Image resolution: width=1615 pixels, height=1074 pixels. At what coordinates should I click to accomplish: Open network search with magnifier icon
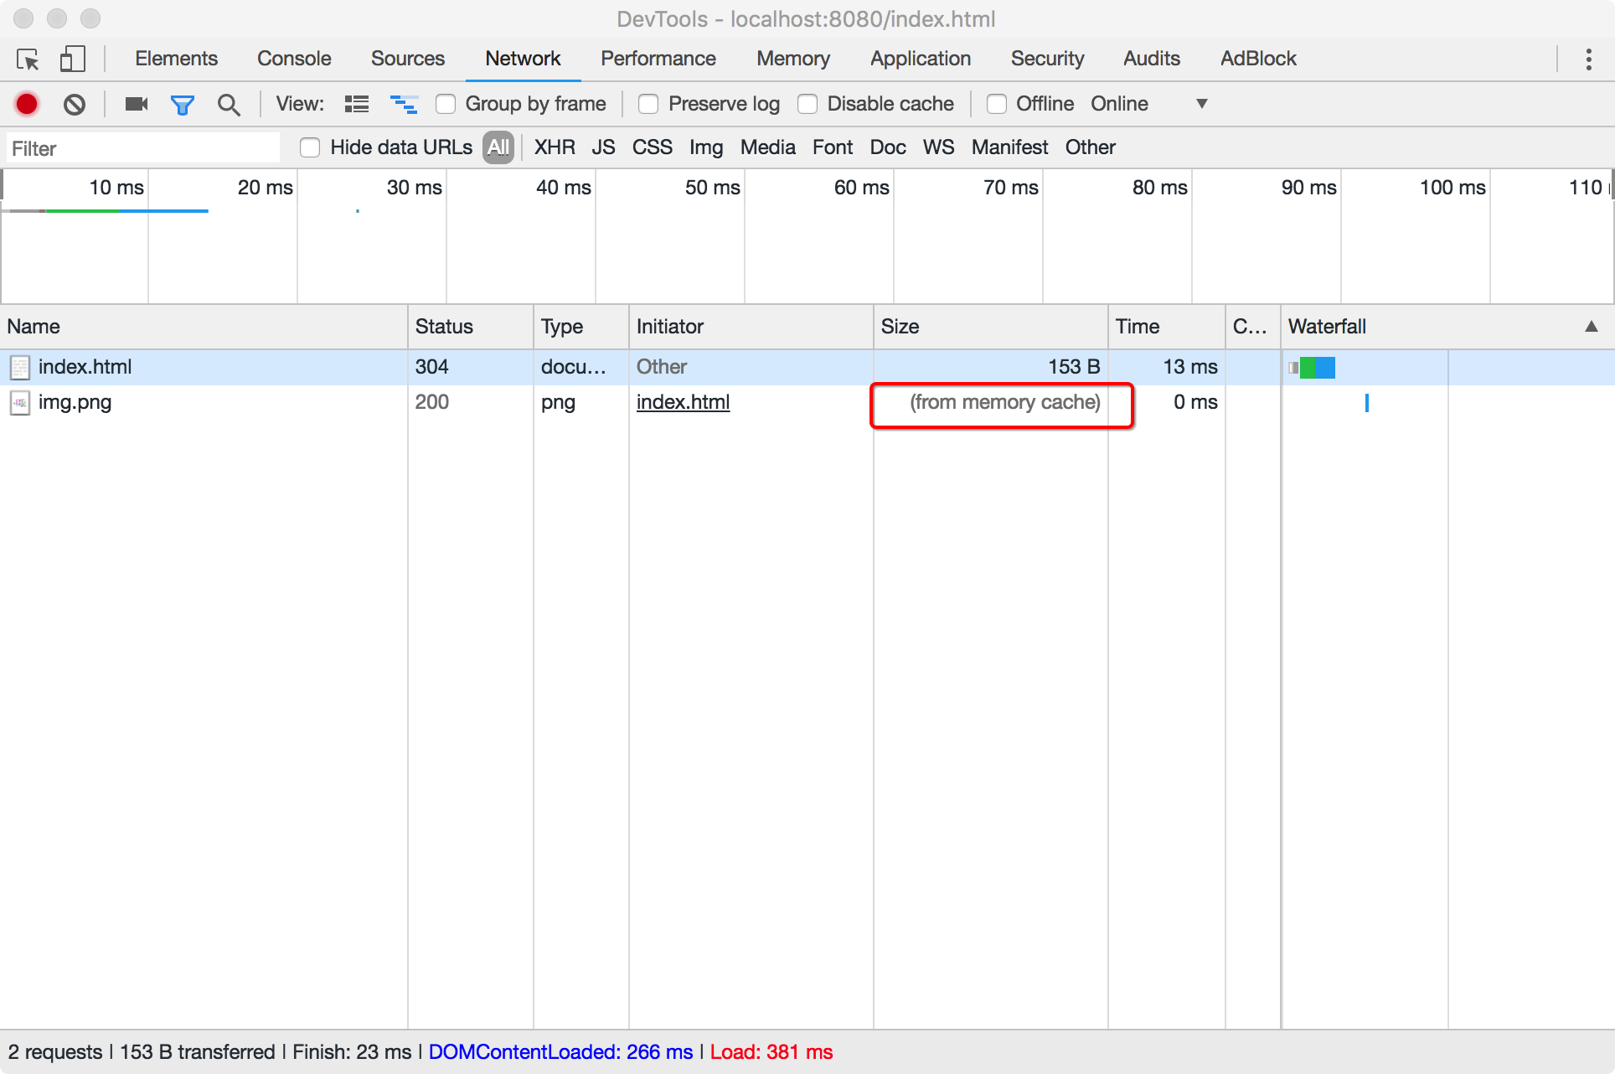[228, 104]
